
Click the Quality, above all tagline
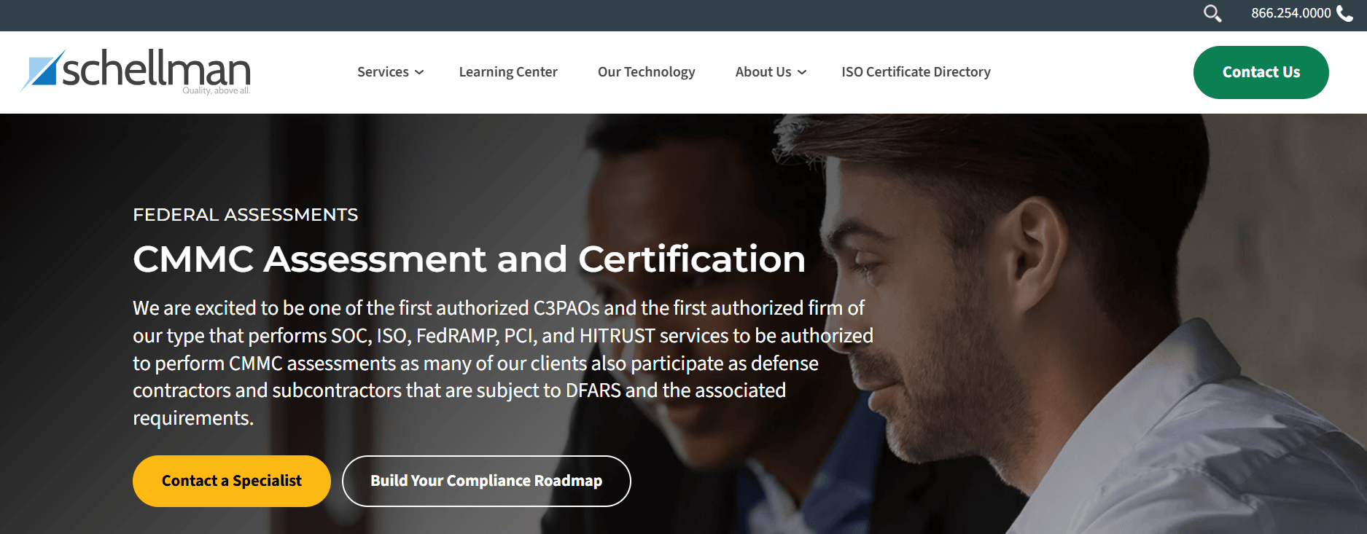216,91
